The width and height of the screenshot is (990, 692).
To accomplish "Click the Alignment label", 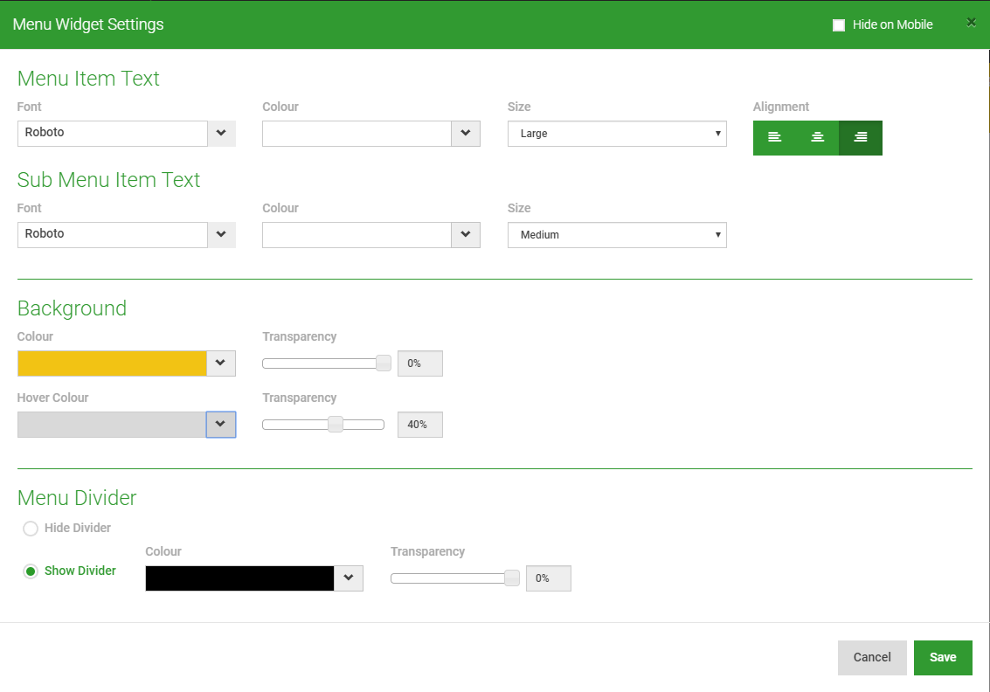I will click(781, 107).
